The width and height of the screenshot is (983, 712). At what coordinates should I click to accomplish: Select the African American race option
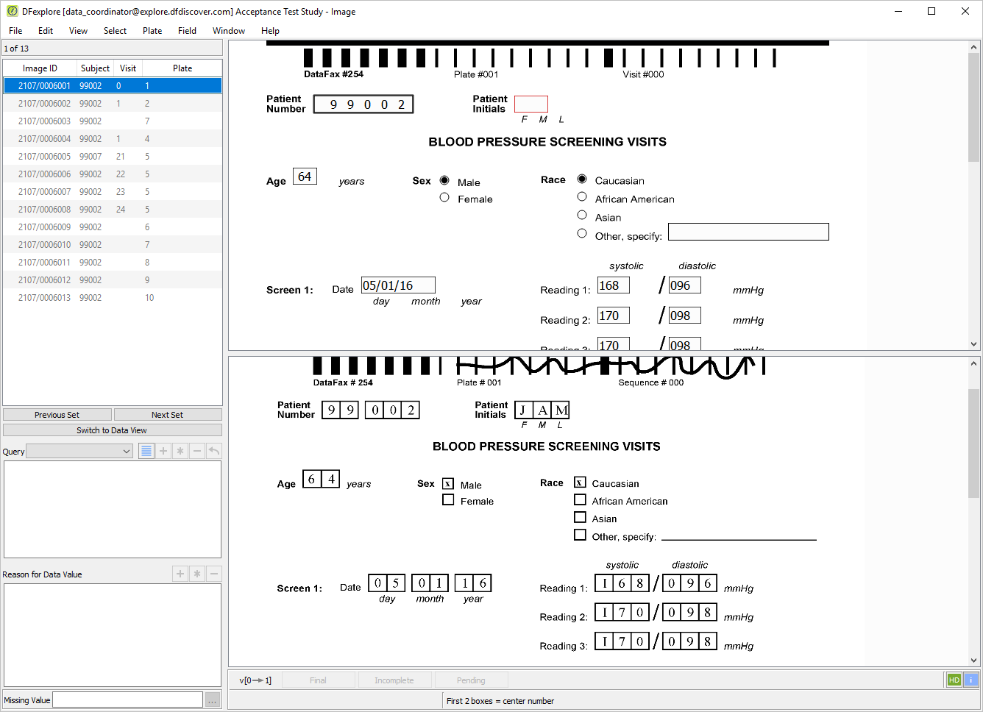(582, 196)
